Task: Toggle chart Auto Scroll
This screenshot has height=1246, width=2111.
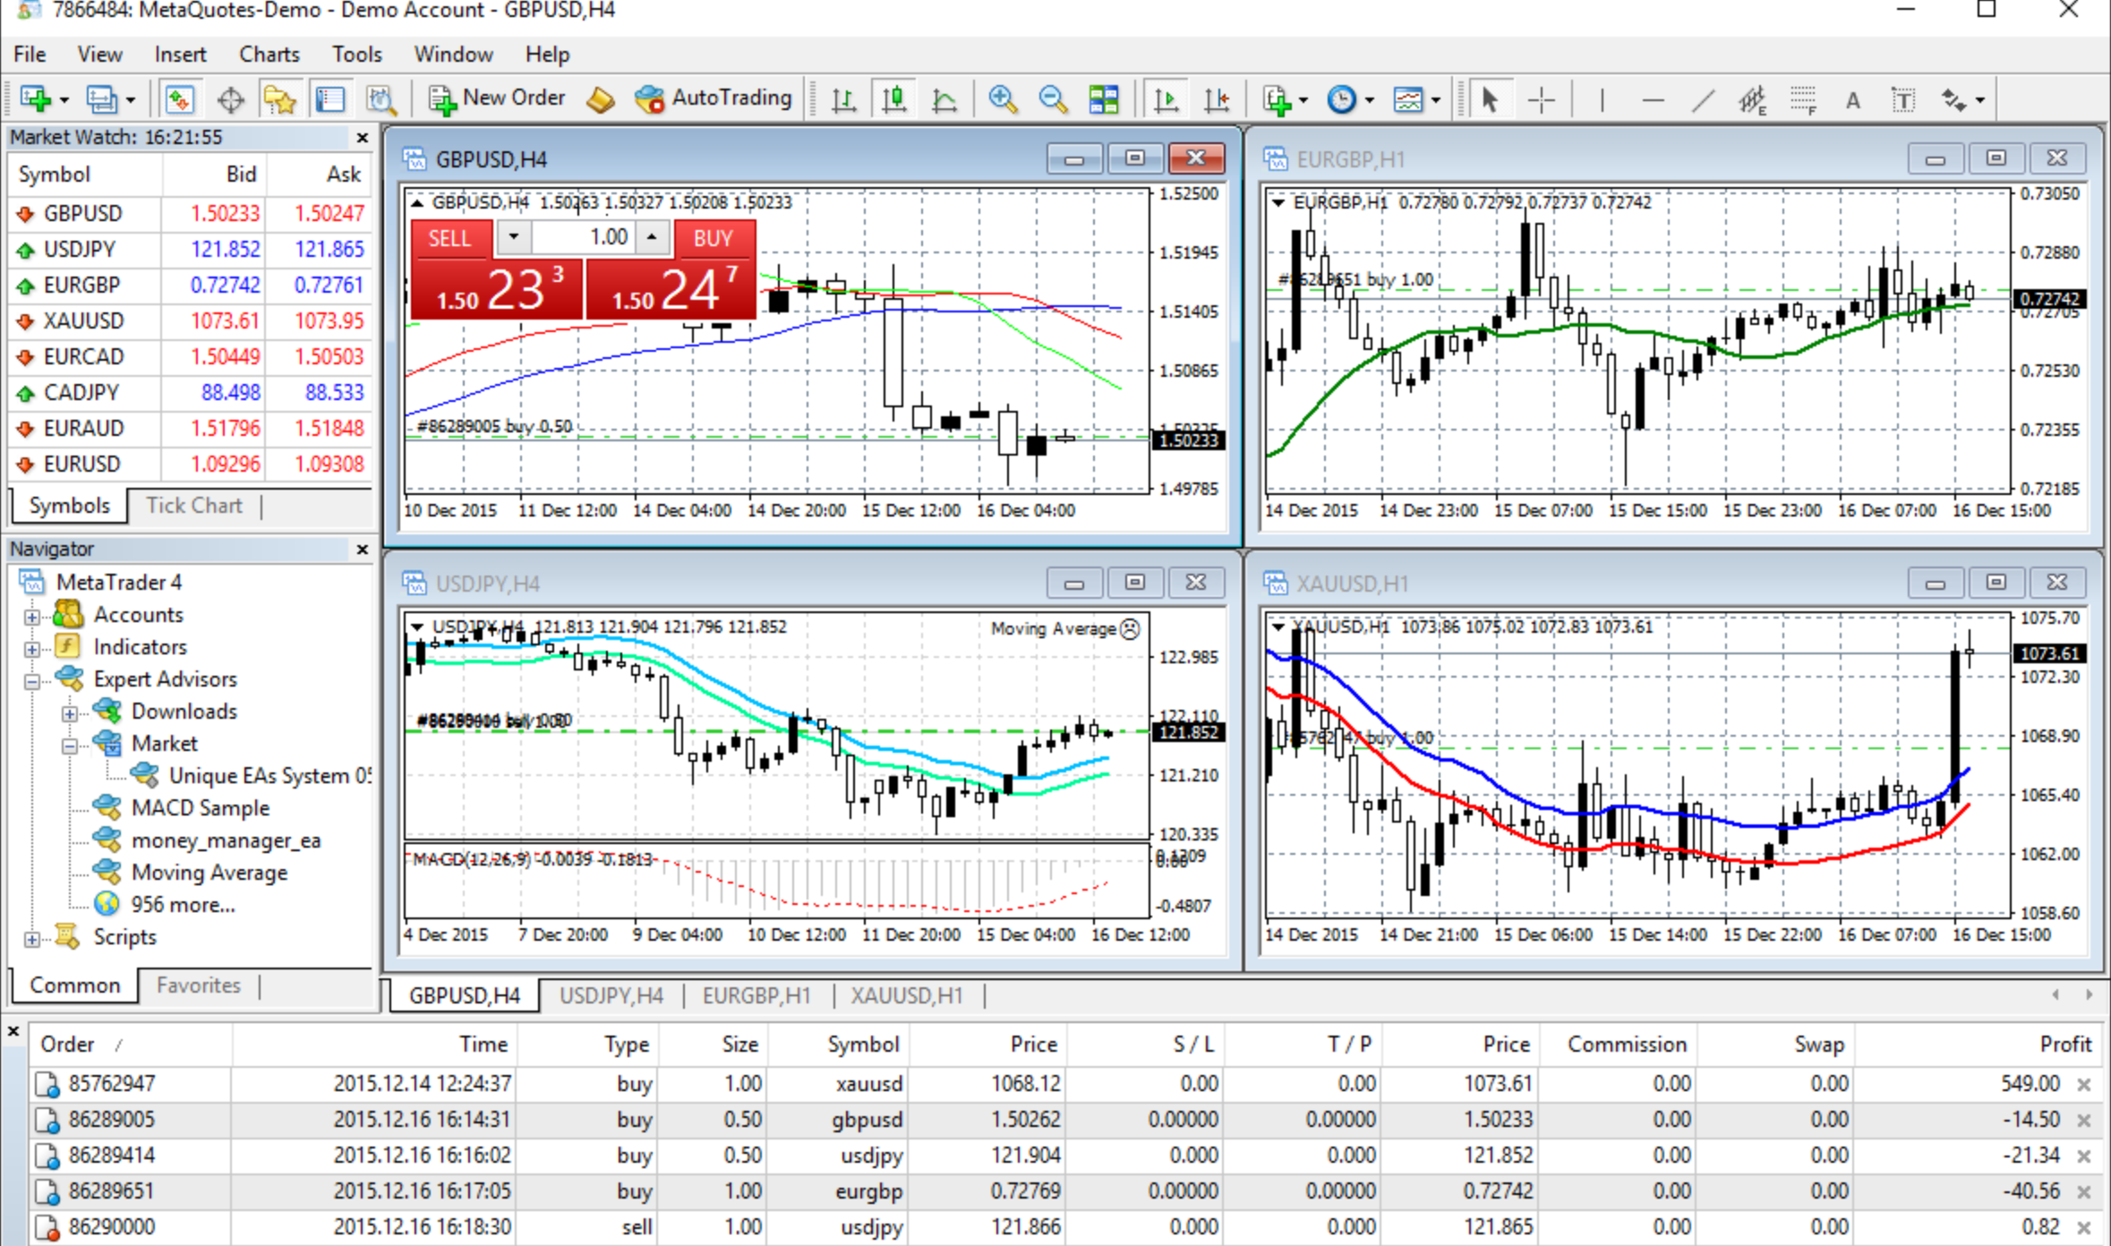Action: pos(1165,99)
